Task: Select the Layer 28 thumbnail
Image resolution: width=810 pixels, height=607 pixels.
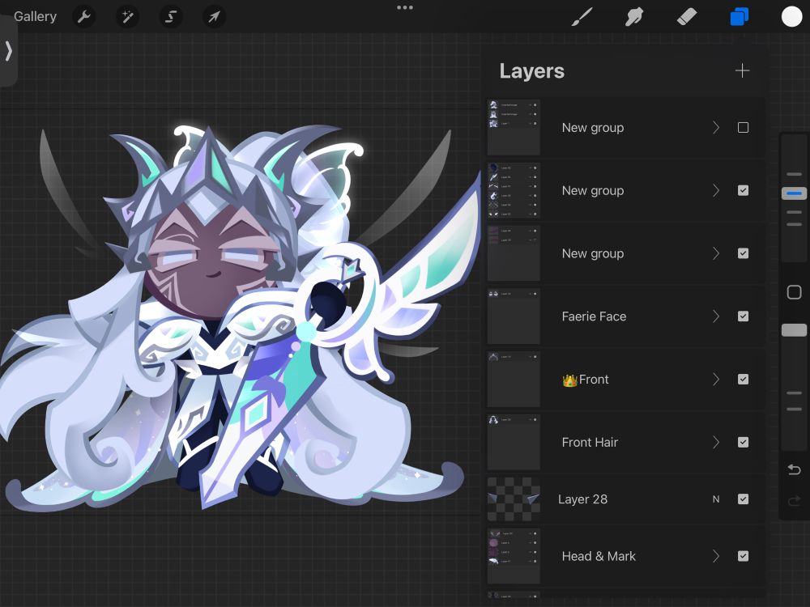Action: 514,499
